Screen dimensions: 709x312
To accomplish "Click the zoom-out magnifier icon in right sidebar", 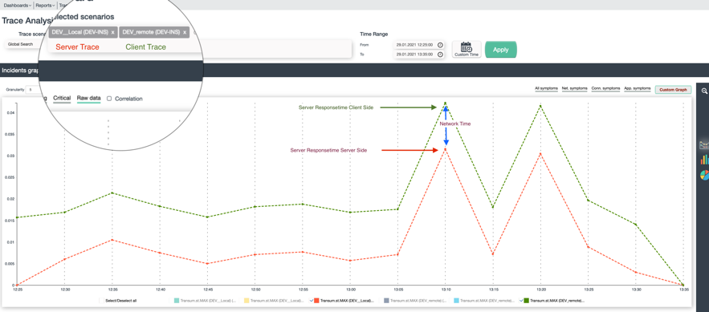I will pos(704,91).
